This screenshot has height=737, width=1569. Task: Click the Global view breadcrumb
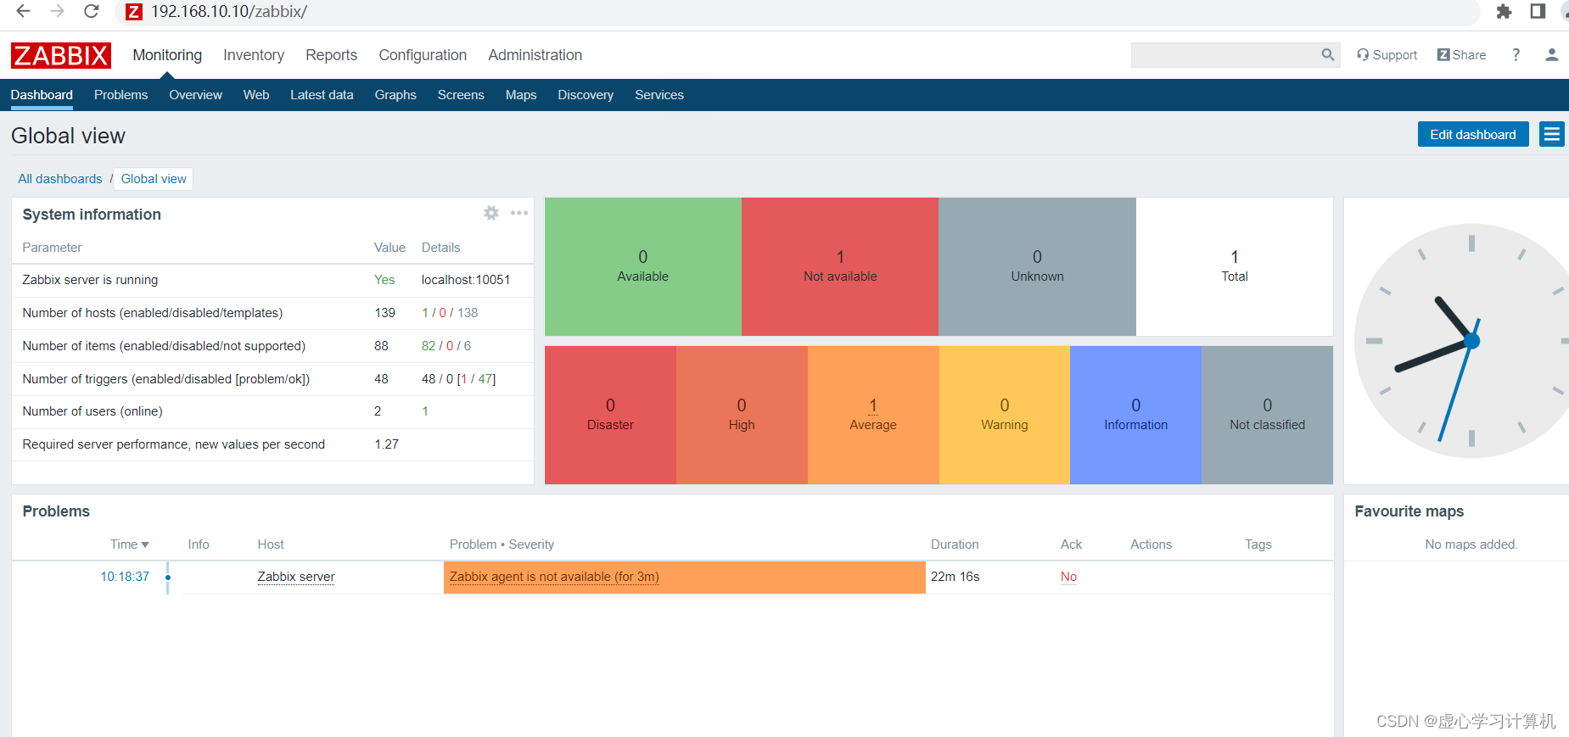pyautogui.click(x=154, y=179)
